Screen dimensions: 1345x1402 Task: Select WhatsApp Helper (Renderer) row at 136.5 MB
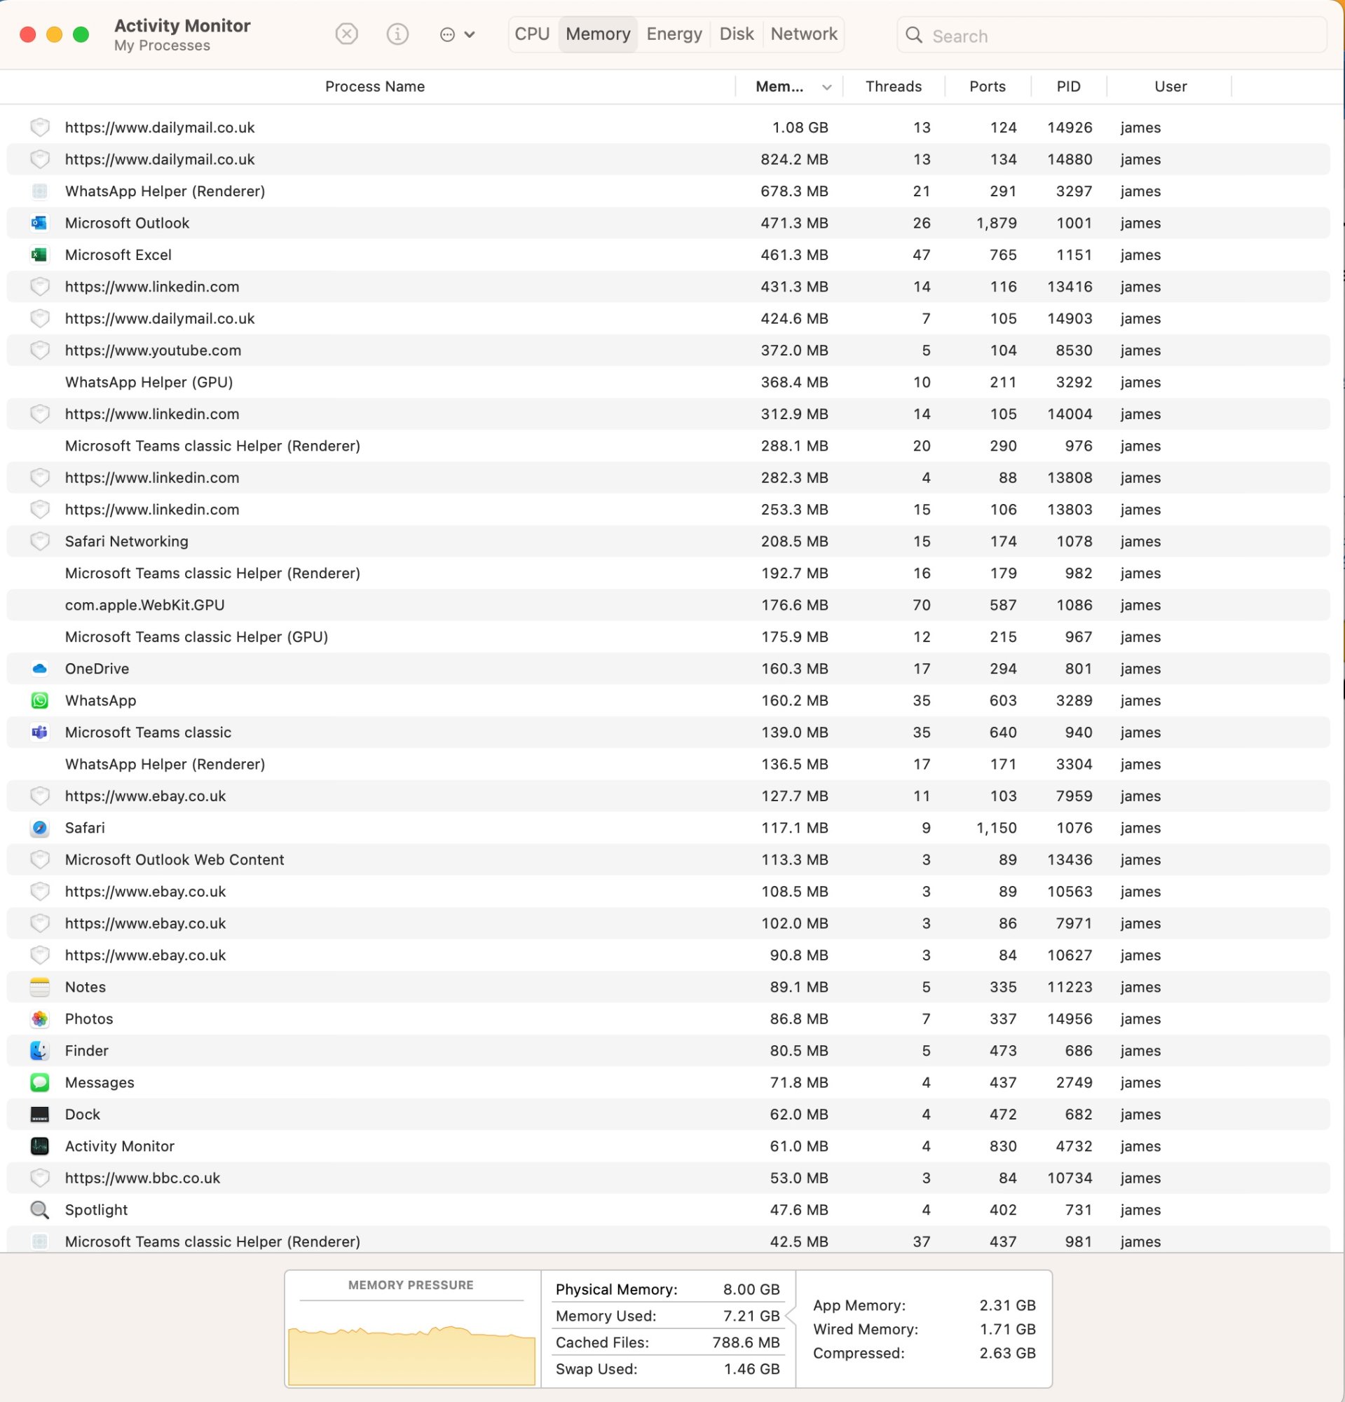pyautogui.click(x=668, y=764)
